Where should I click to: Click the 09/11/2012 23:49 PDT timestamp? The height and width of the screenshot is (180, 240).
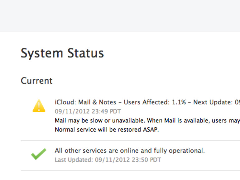click(88, 111)
